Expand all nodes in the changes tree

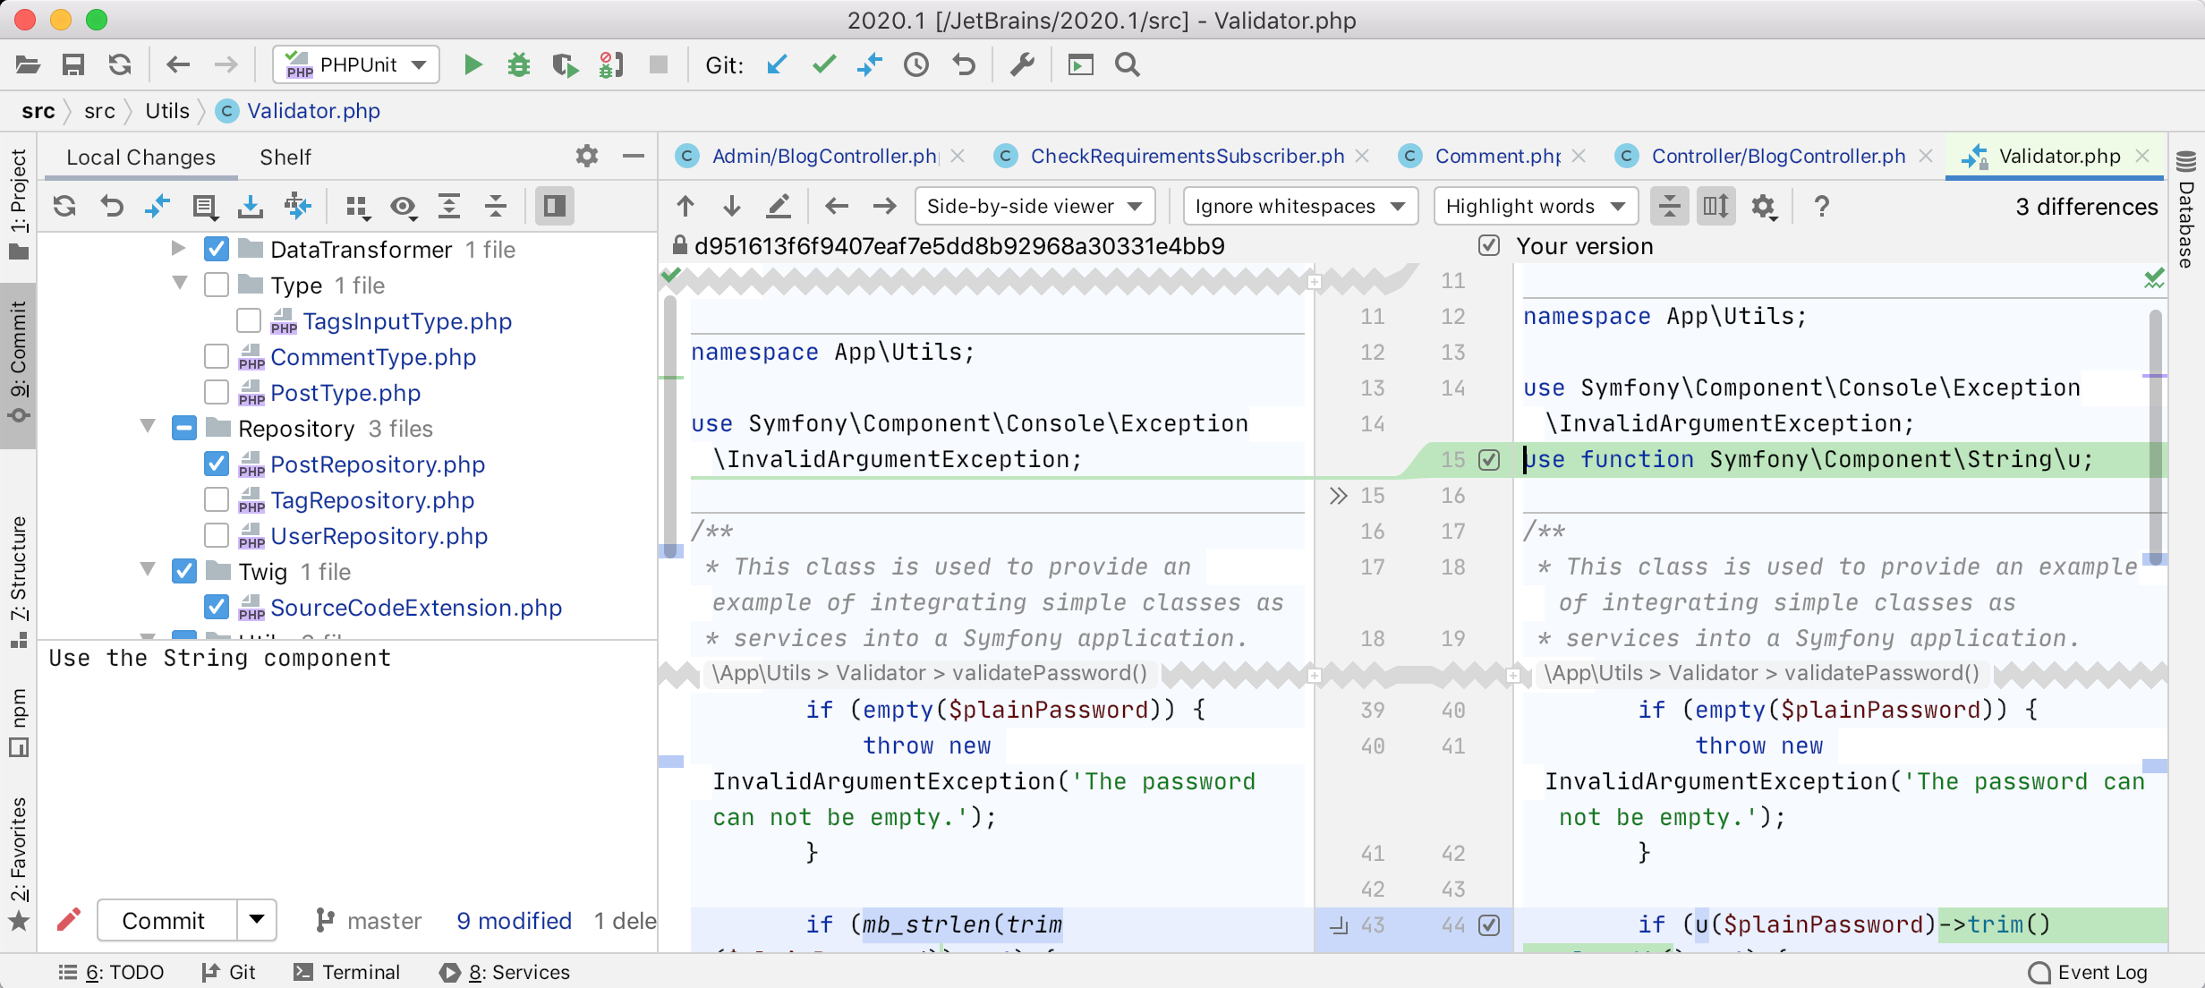click(449, 207)
